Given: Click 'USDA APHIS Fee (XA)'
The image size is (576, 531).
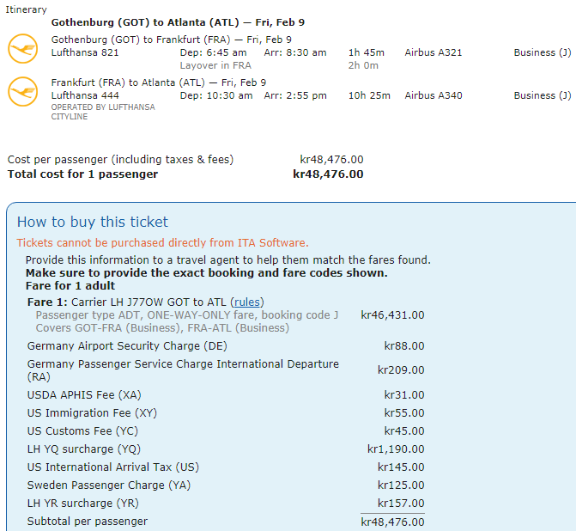Looking at the screenshot, I should tap(84, 395).
